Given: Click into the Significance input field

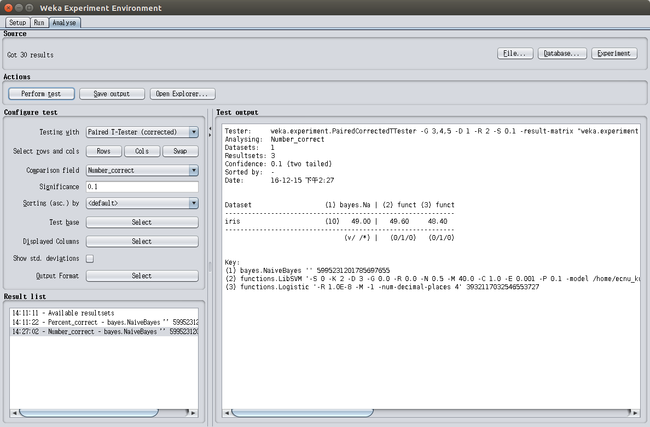Looking at the screenshot, I should coord(142,186).
